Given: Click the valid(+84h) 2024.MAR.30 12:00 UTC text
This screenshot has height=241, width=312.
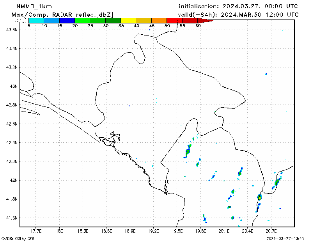Looking at the screenshot, I should (x=238, y=15).
